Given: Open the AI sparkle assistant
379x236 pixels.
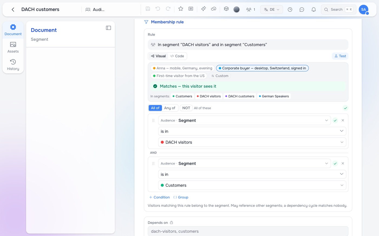Looking at the screenshot, I should pos(204,9).
